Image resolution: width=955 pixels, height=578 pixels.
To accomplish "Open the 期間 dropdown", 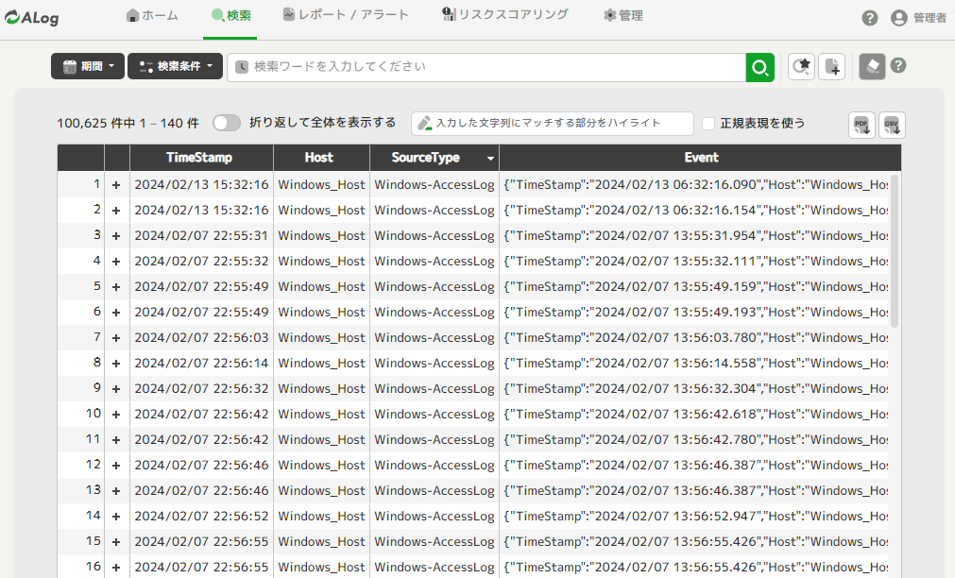I will [x=88, y=66].
